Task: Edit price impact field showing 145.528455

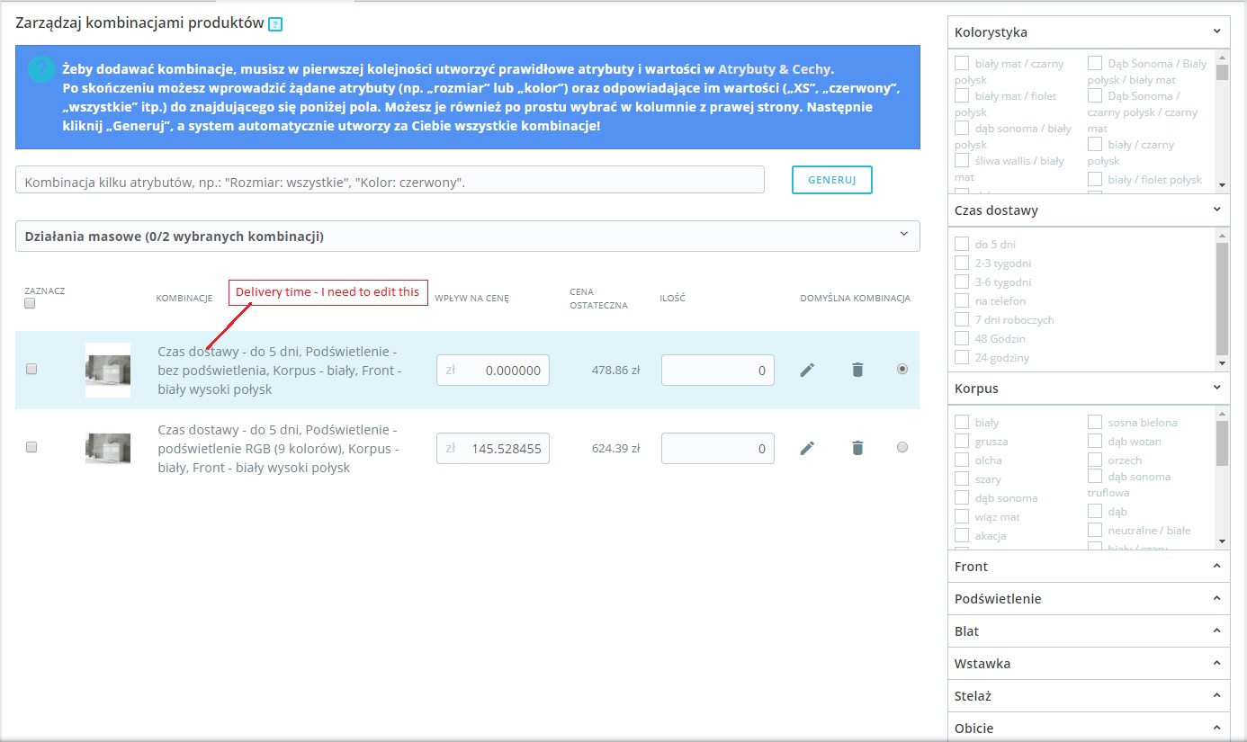Action: point(493,448)
